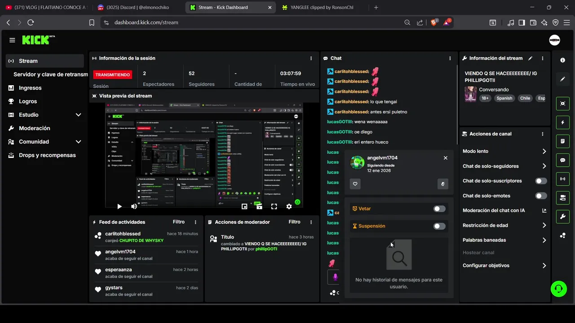Mute the stream preview volume
575x323 pixels.
tap(134, 206)
